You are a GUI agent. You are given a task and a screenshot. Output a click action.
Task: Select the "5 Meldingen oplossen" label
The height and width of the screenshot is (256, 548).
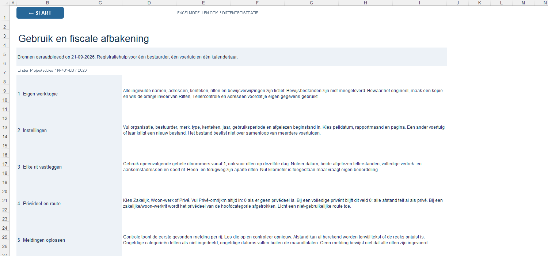41,240
